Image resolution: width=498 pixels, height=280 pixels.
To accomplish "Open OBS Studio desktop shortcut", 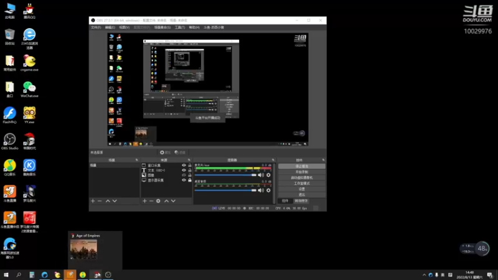I will pyautogui.click(x=10, y=141).
